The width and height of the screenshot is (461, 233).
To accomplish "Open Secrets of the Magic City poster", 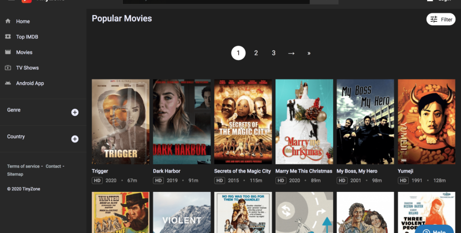I will 243,121.
